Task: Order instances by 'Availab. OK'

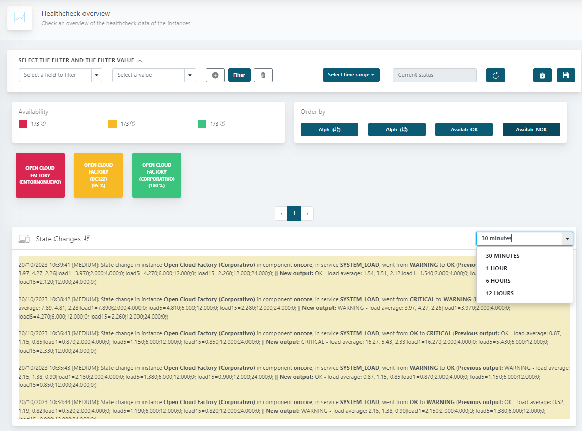Action: [464, 130]
